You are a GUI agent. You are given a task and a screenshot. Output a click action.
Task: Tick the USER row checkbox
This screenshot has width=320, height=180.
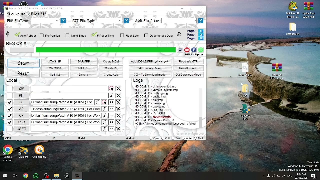[9, 129]
